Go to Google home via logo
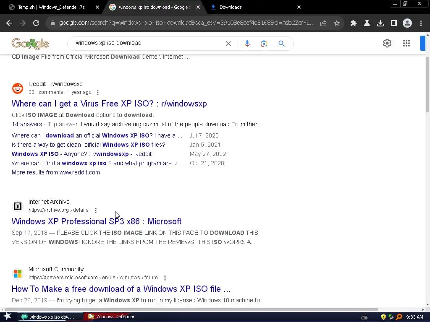This screenshot has height=322, width=430. pyautogui.click(x=30, y=44)
